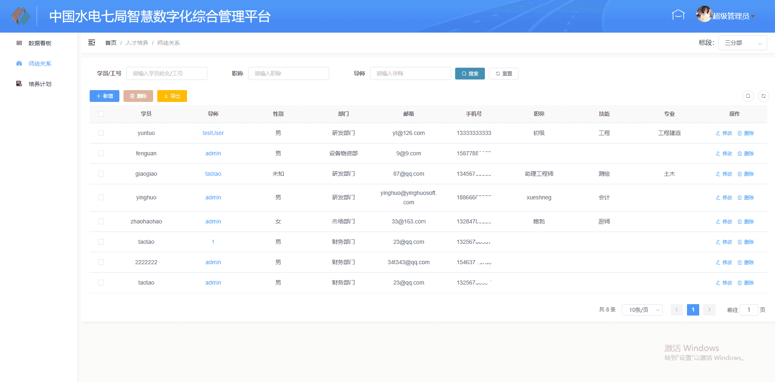Click the edit icon for the yuntuo row
The height and width of the screenshot is (382, 775).
[x=724, y=133]
